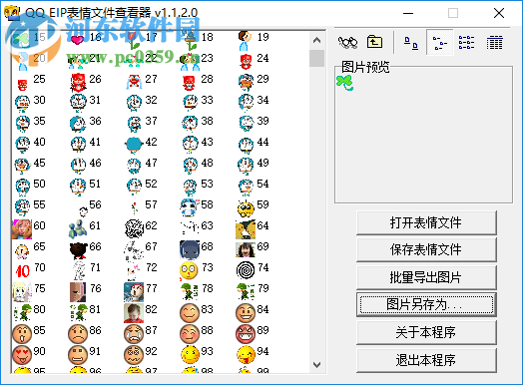Click the 图片另存为... button
This screenshot has width=523, height=385.
(x=426, y=304)
